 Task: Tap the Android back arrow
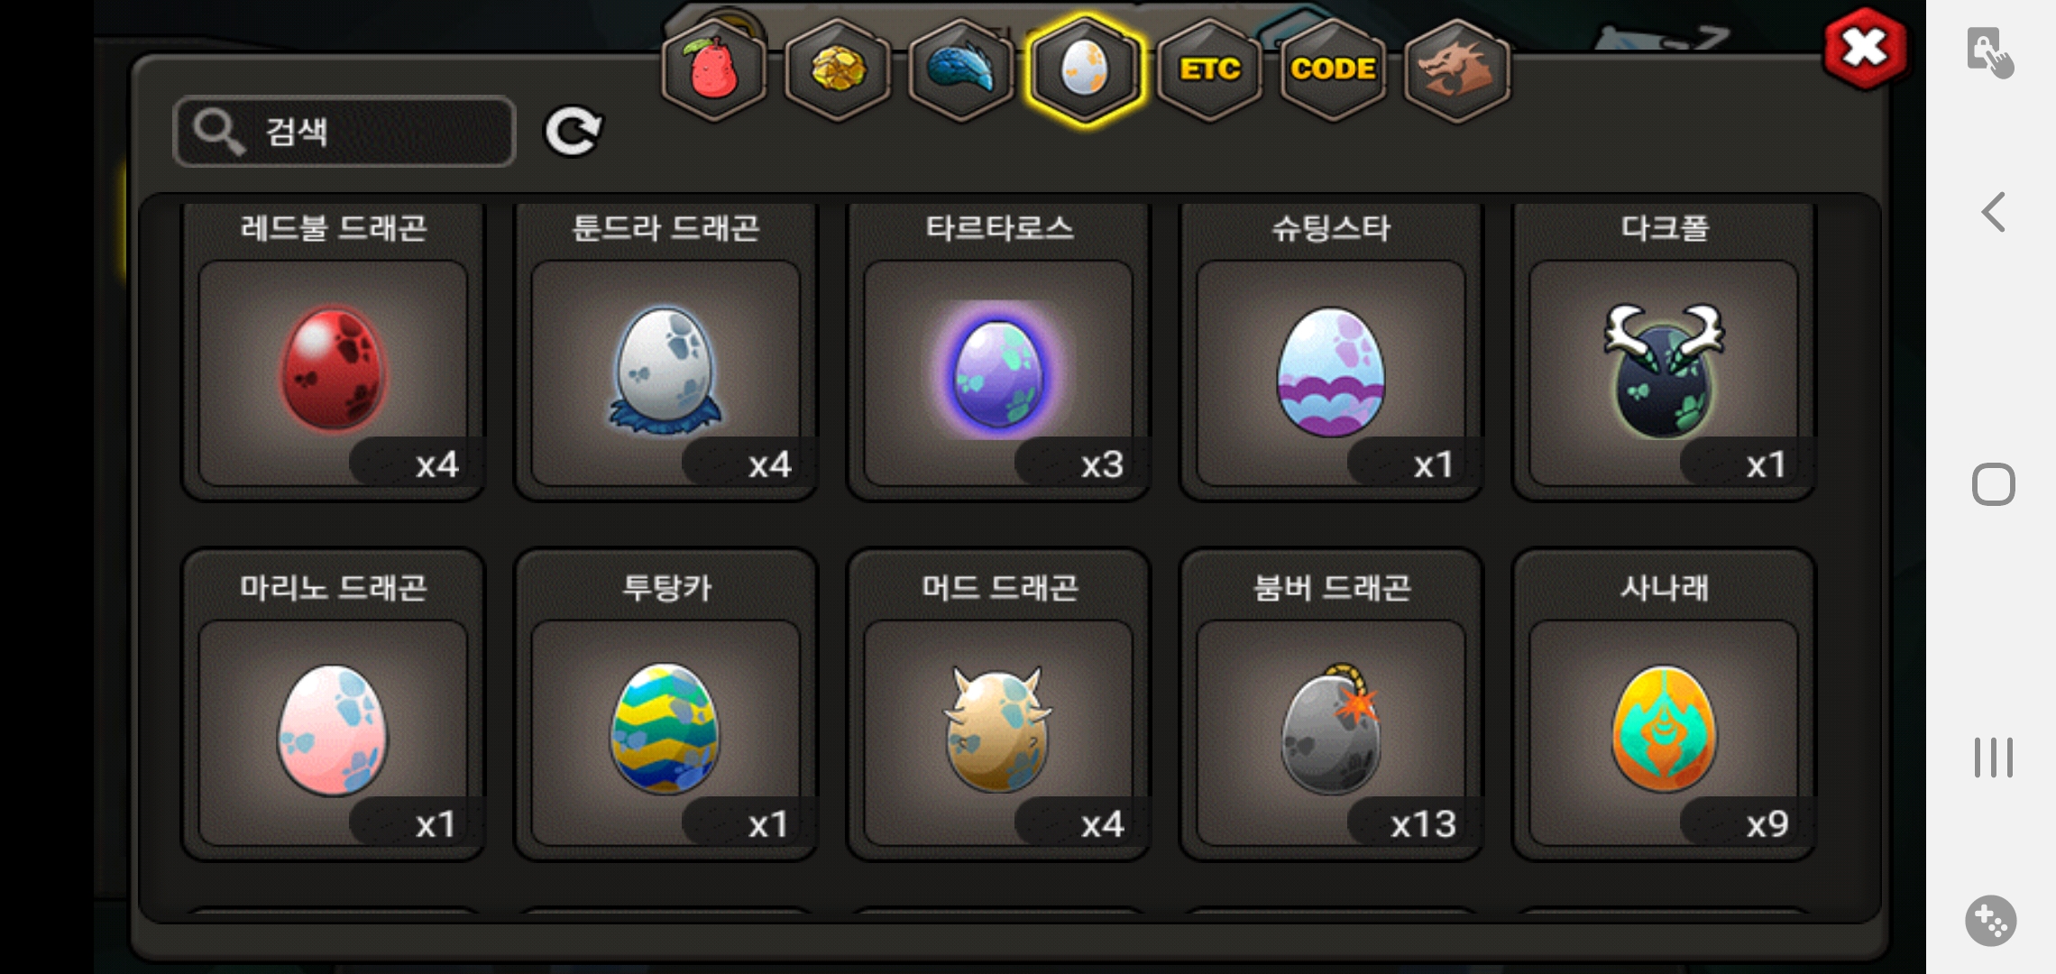[x=1993, y=213]
